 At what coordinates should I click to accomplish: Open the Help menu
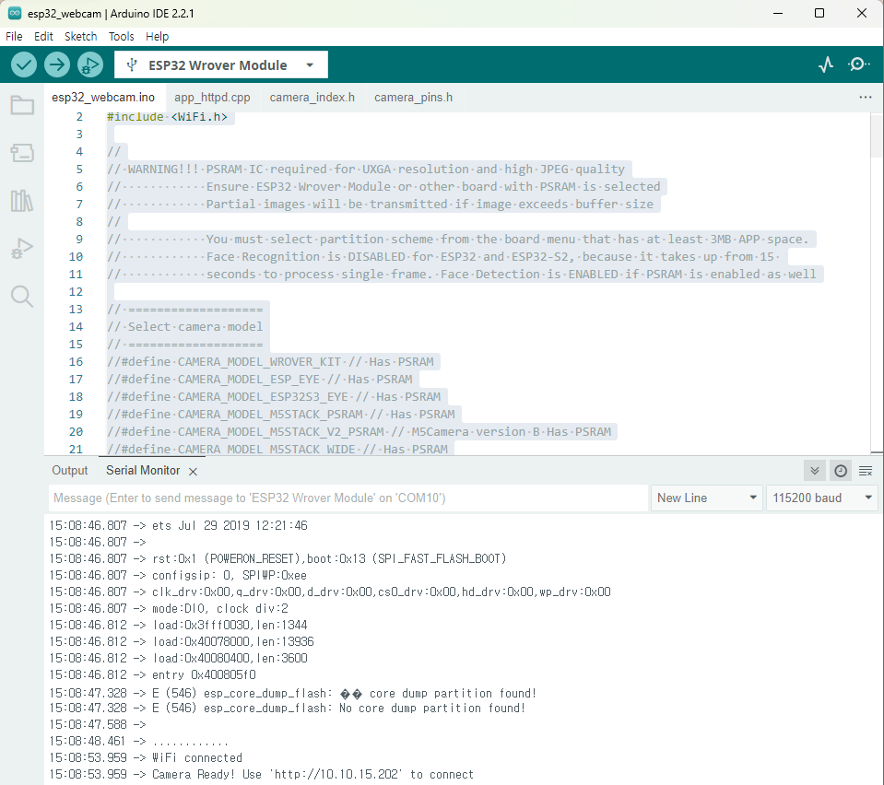point(157,37)
